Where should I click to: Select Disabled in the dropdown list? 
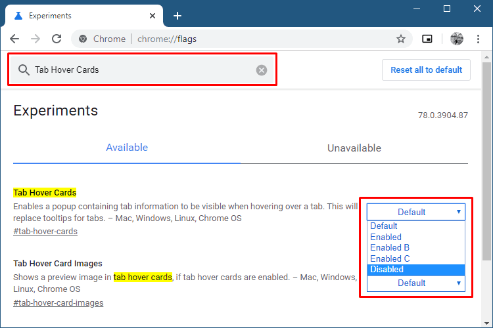pyautogui.click(x=415, y=270)
